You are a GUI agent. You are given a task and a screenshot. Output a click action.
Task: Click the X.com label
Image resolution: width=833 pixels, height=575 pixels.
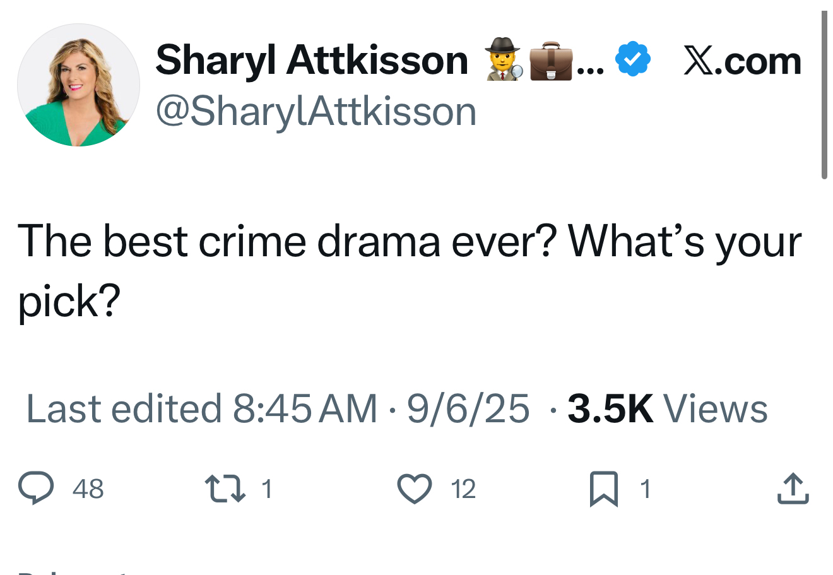pos(742,62)
